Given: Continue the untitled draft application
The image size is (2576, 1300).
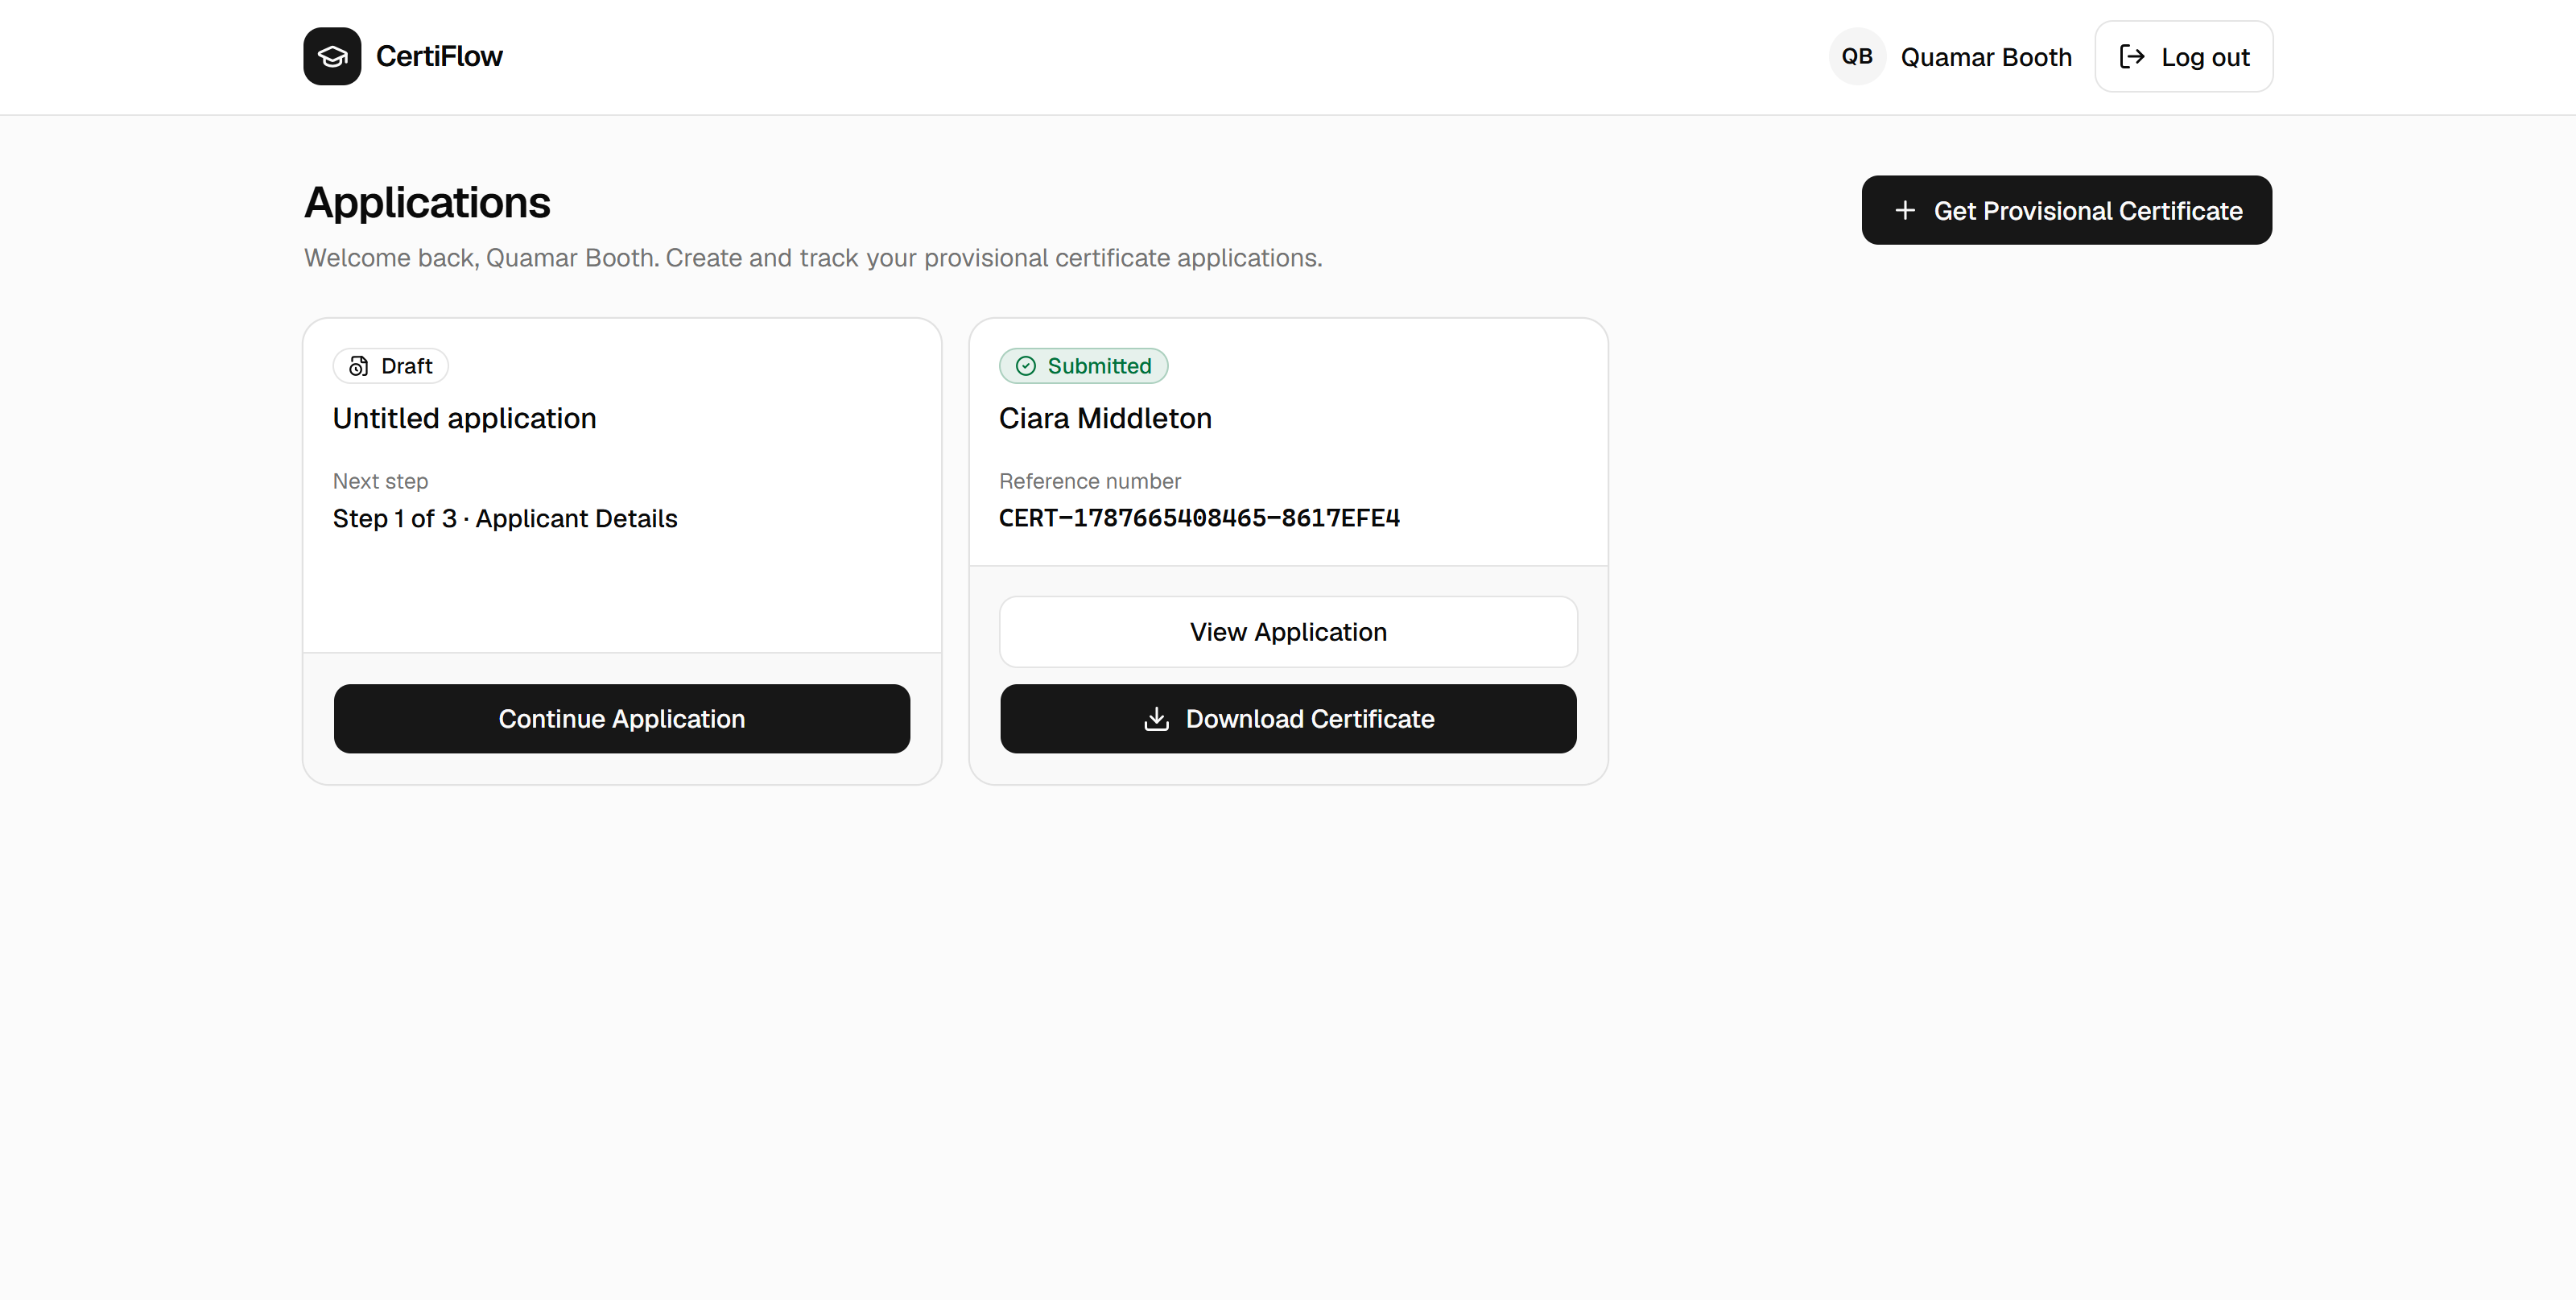Looking at the screenshot, I should point(622,719).
